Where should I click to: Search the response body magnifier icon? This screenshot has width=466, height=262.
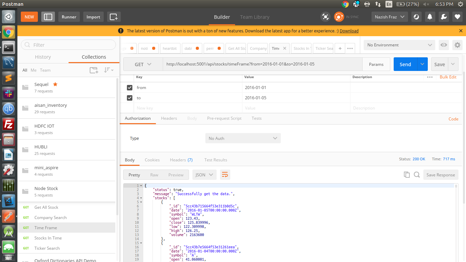[417, 175]
